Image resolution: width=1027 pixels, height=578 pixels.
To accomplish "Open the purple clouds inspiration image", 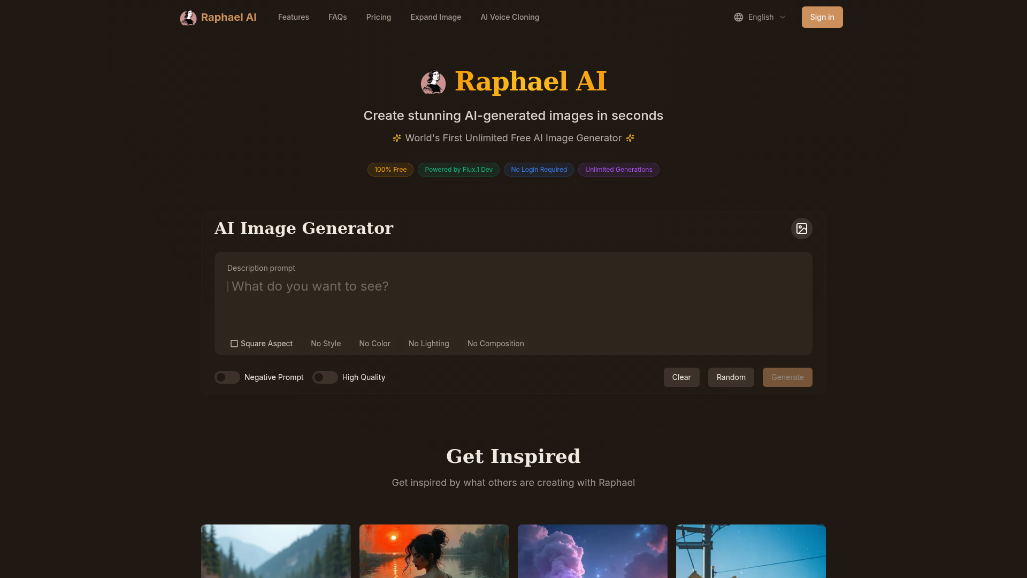I will [x=593, y=551].
